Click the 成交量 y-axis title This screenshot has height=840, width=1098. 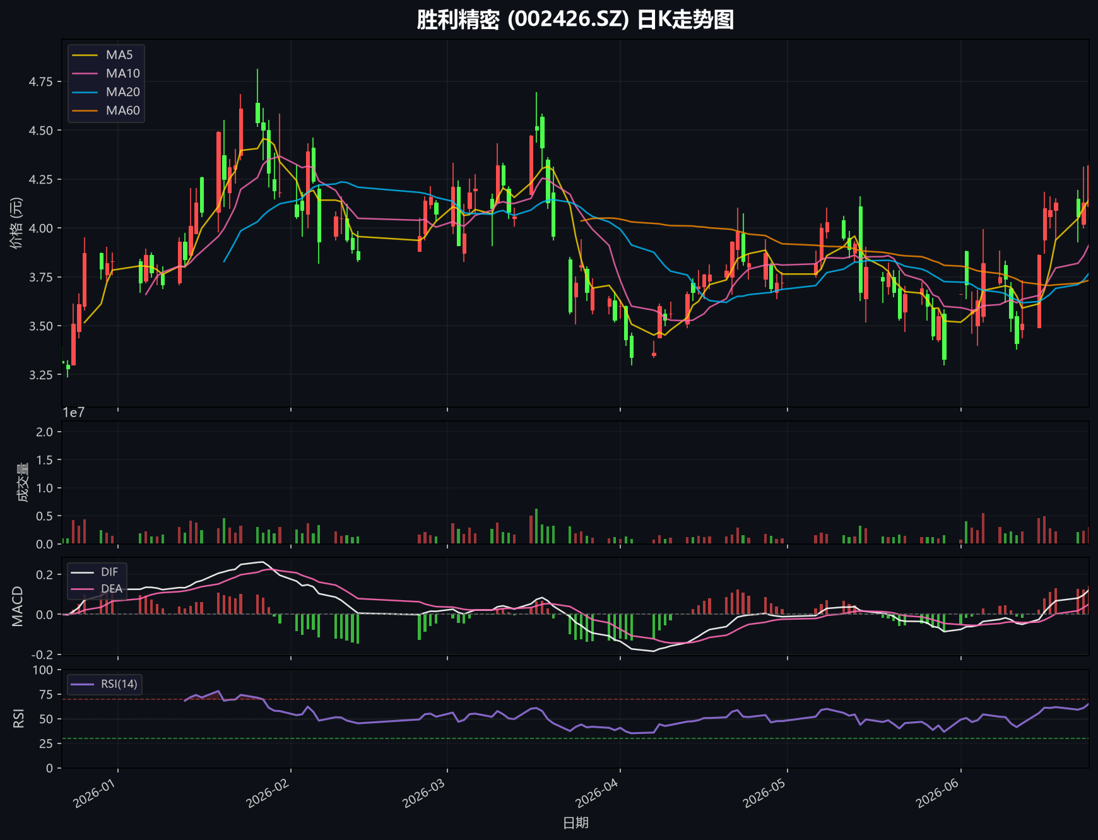coord(23,482)
